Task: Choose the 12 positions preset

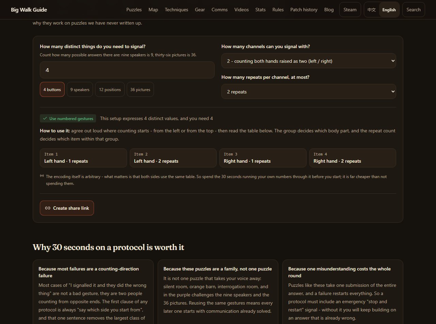Action: coord(110,89)
